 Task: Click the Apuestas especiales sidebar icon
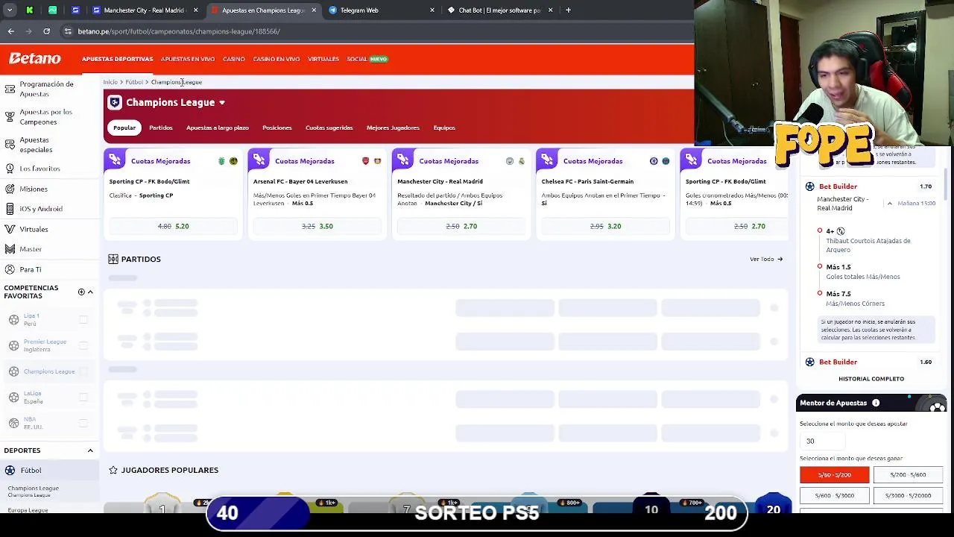coord(10,145)
